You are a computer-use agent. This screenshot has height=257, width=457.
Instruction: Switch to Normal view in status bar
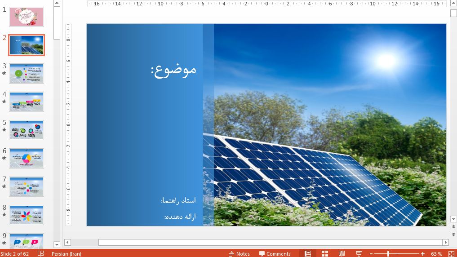click(x=308, y=253)
